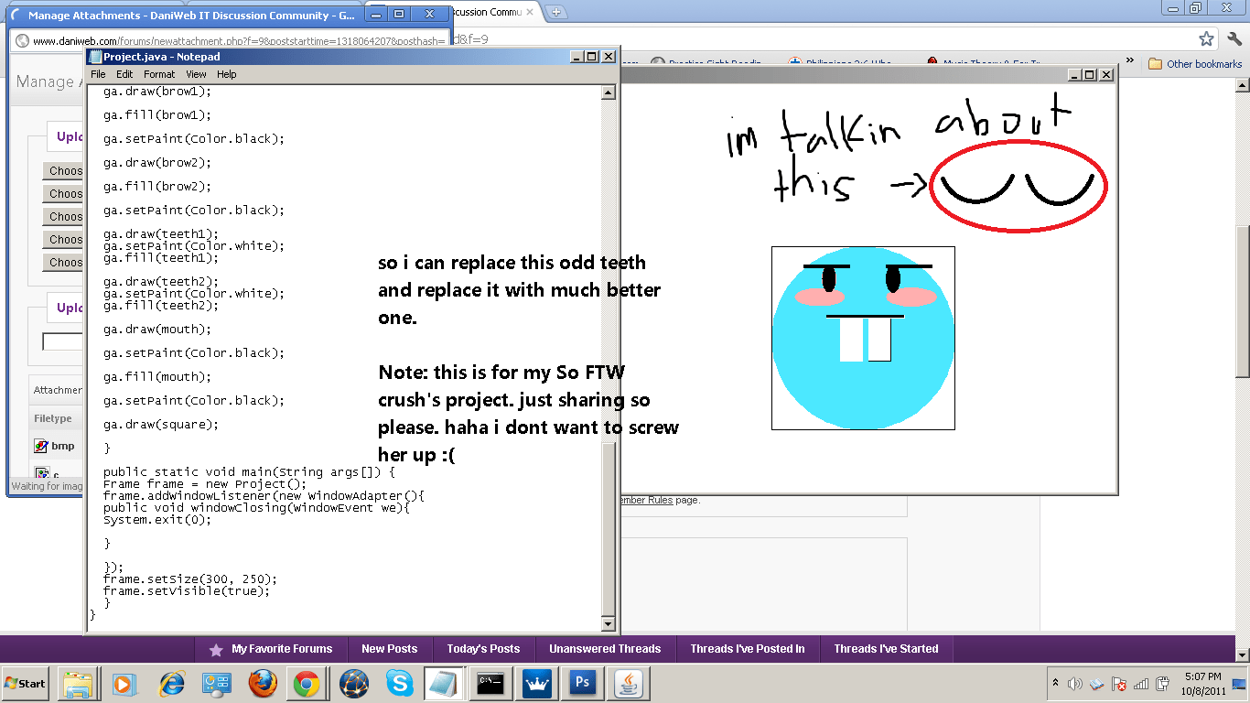Maximize the Project.java Notepad window
Screen dimensions: 1250x703
click(591, 57)
